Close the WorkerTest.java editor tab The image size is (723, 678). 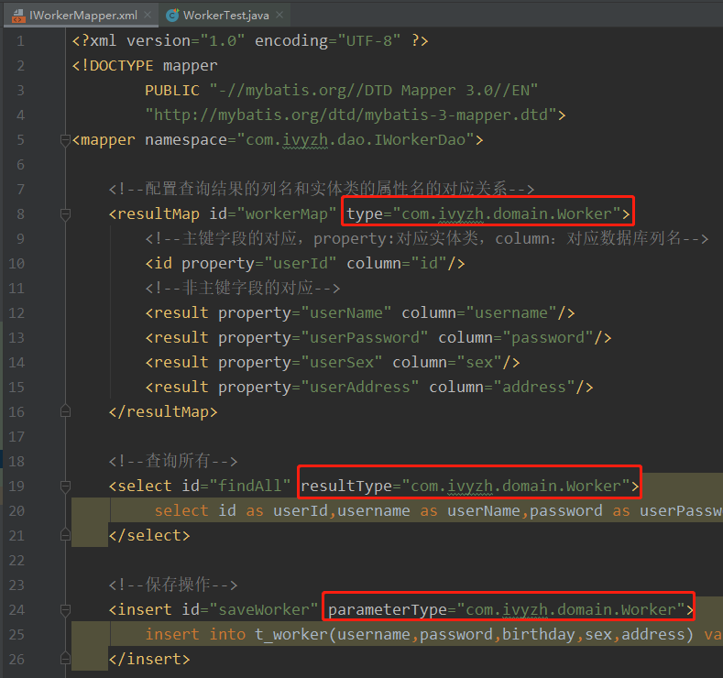pyautogui.click(x=281, y=16)
